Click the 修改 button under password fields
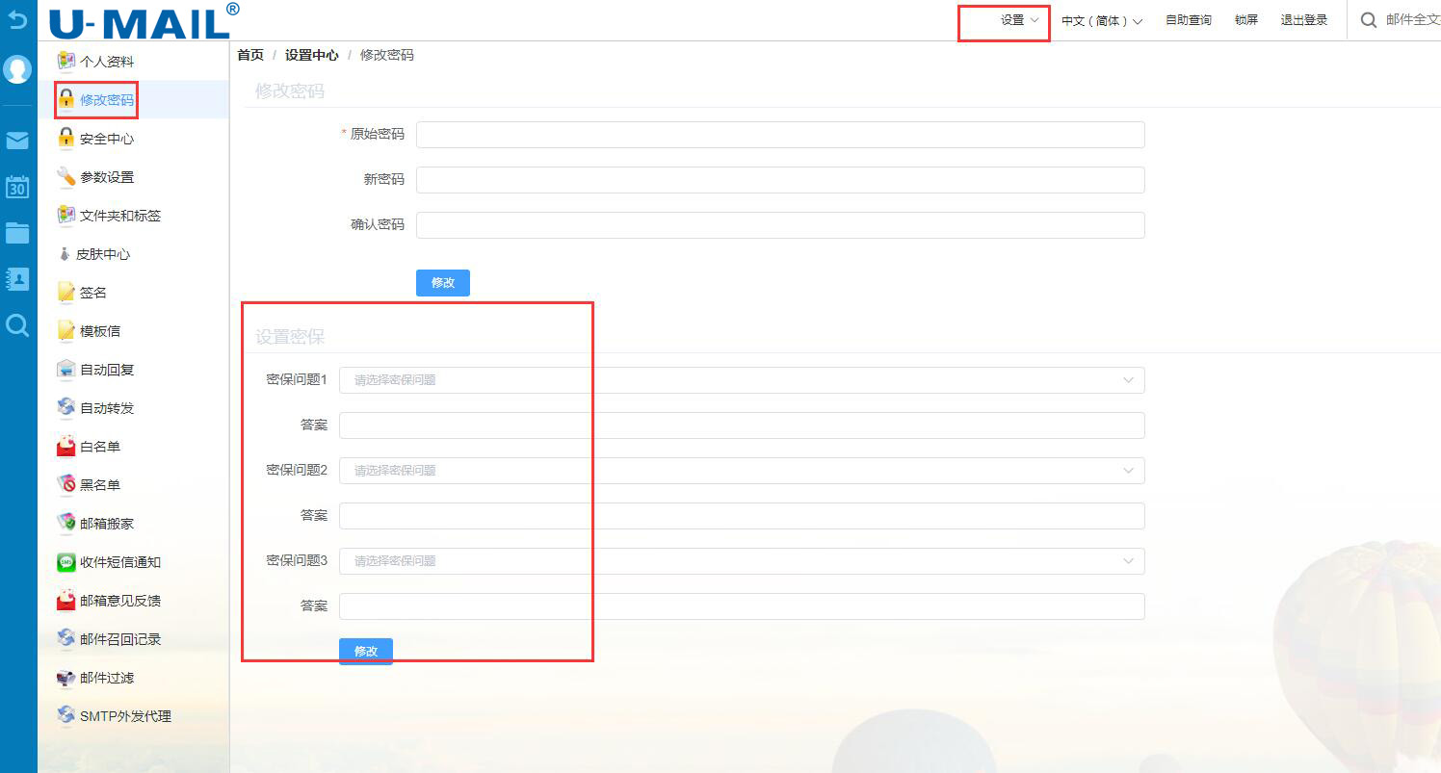Screen dimensions: 1441x773 pos(442,283)
